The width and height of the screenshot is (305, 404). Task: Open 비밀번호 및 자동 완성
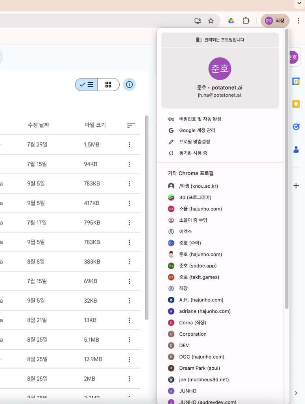click(x=200, y=119)
